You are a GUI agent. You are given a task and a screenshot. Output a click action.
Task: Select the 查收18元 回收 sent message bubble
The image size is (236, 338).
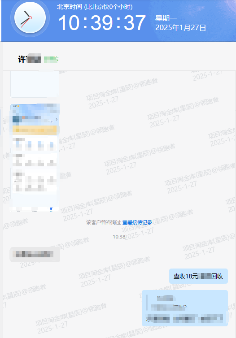[198, 276]
